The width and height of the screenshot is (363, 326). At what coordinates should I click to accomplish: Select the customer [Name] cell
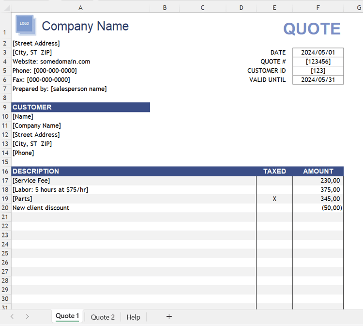(x=23, y=116)
